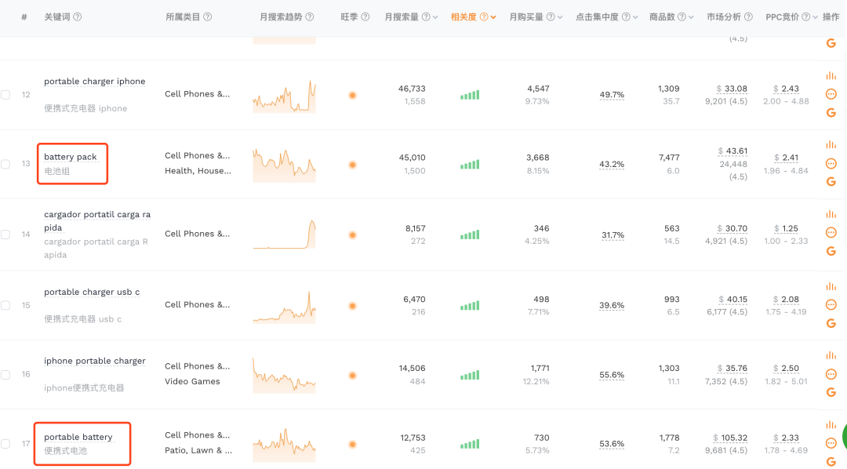Click peak season dot for battery pack
847x469 pixels.
point(352,165)
